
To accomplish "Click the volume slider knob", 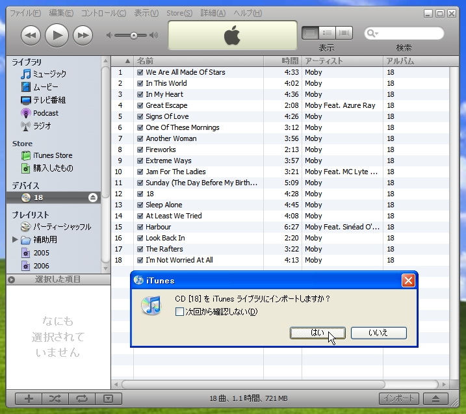I will 134,35.
